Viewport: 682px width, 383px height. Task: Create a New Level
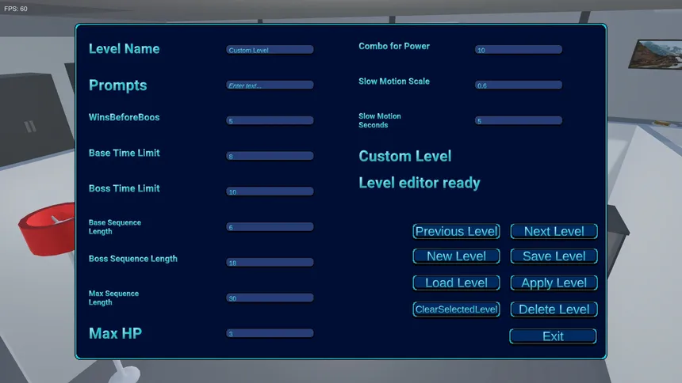[x=456, y=256]
